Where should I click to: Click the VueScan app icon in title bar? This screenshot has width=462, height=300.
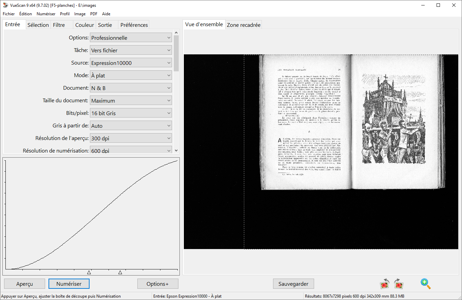(x=5, y=5)
